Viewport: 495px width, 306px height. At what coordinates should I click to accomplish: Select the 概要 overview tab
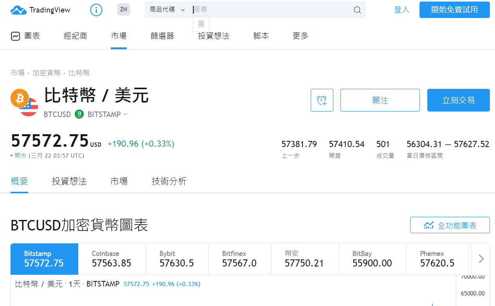(x=20, y=181)
